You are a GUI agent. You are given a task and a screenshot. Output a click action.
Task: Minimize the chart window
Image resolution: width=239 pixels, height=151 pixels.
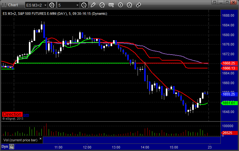[x=221, y=2]
